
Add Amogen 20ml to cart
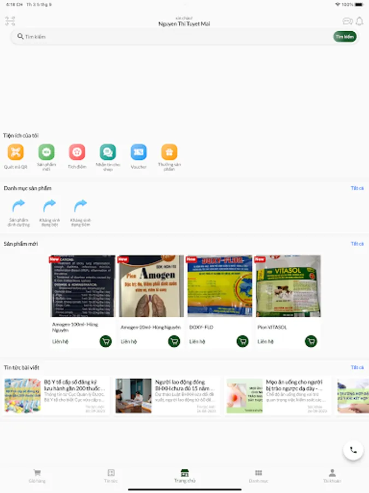tap(174, 341)
